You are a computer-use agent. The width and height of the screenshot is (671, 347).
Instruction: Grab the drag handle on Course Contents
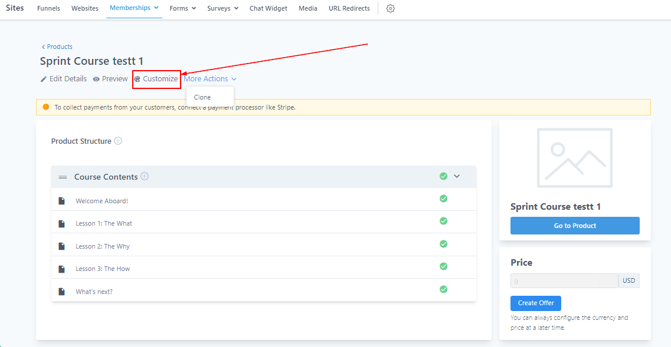(x=63, y=177)
